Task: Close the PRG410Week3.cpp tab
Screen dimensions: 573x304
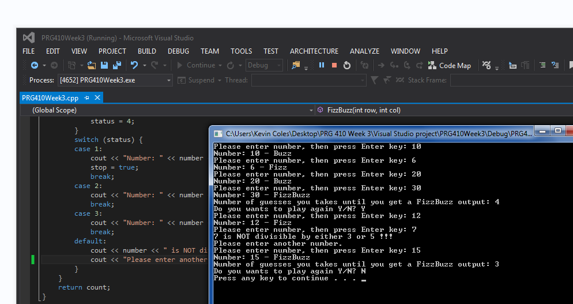Action: pos(97,98)
